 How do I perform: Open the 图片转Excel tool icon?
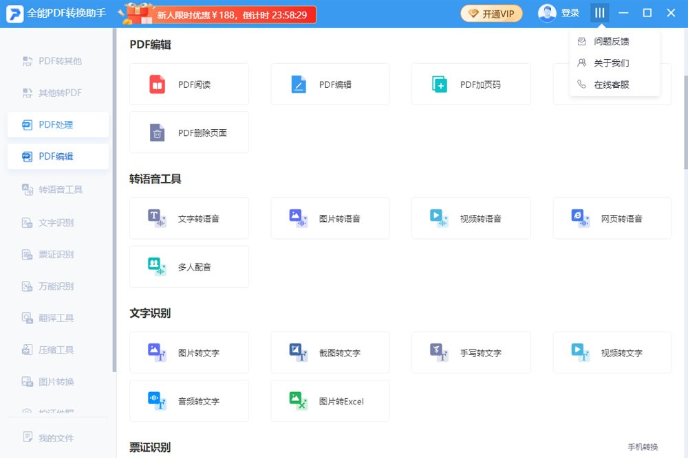[299, 401]
